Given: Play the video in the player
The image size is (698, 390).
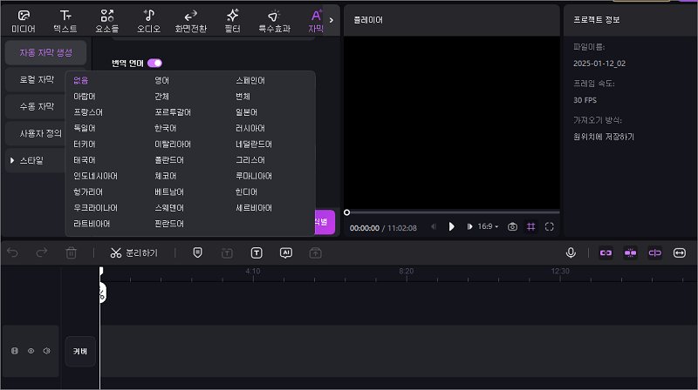Looking at the screenshot, I should click(x=451, y=227).
